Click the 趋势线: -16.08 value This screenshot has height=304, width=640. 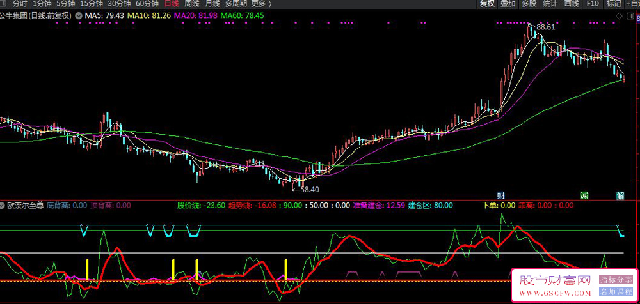pos(253,206)
